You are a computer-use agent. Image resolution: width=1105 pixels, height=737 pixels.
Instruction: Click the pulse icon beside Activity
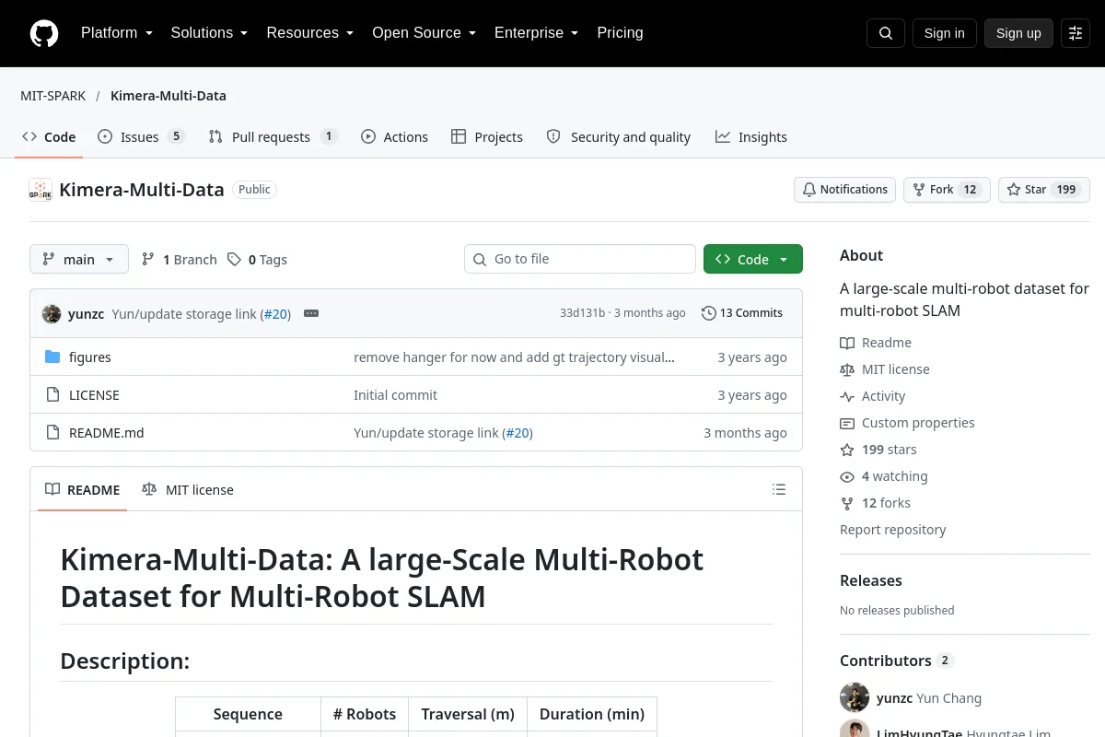[x=847, y=396]
